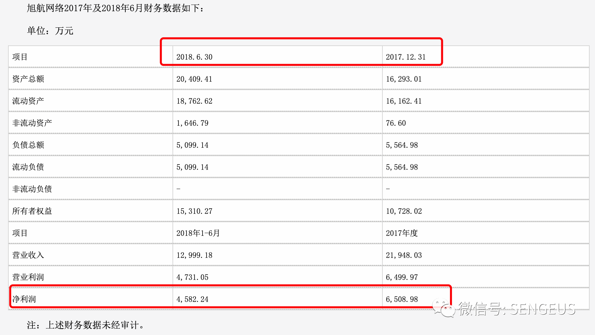Click the 流动资产 row label
The width and height of the screenshot is (595, 335).
point(28,101)
